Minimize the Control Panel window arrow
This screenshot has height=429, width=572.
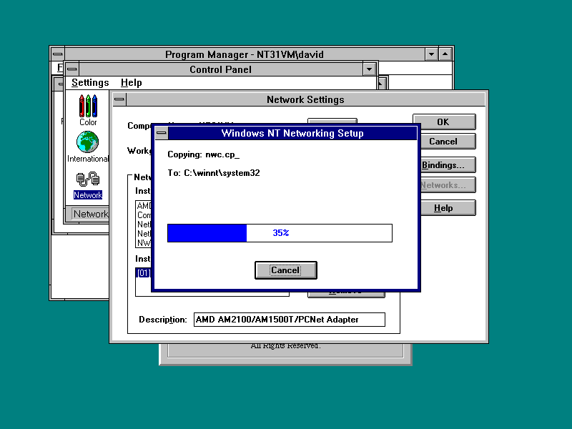(369, 69)
